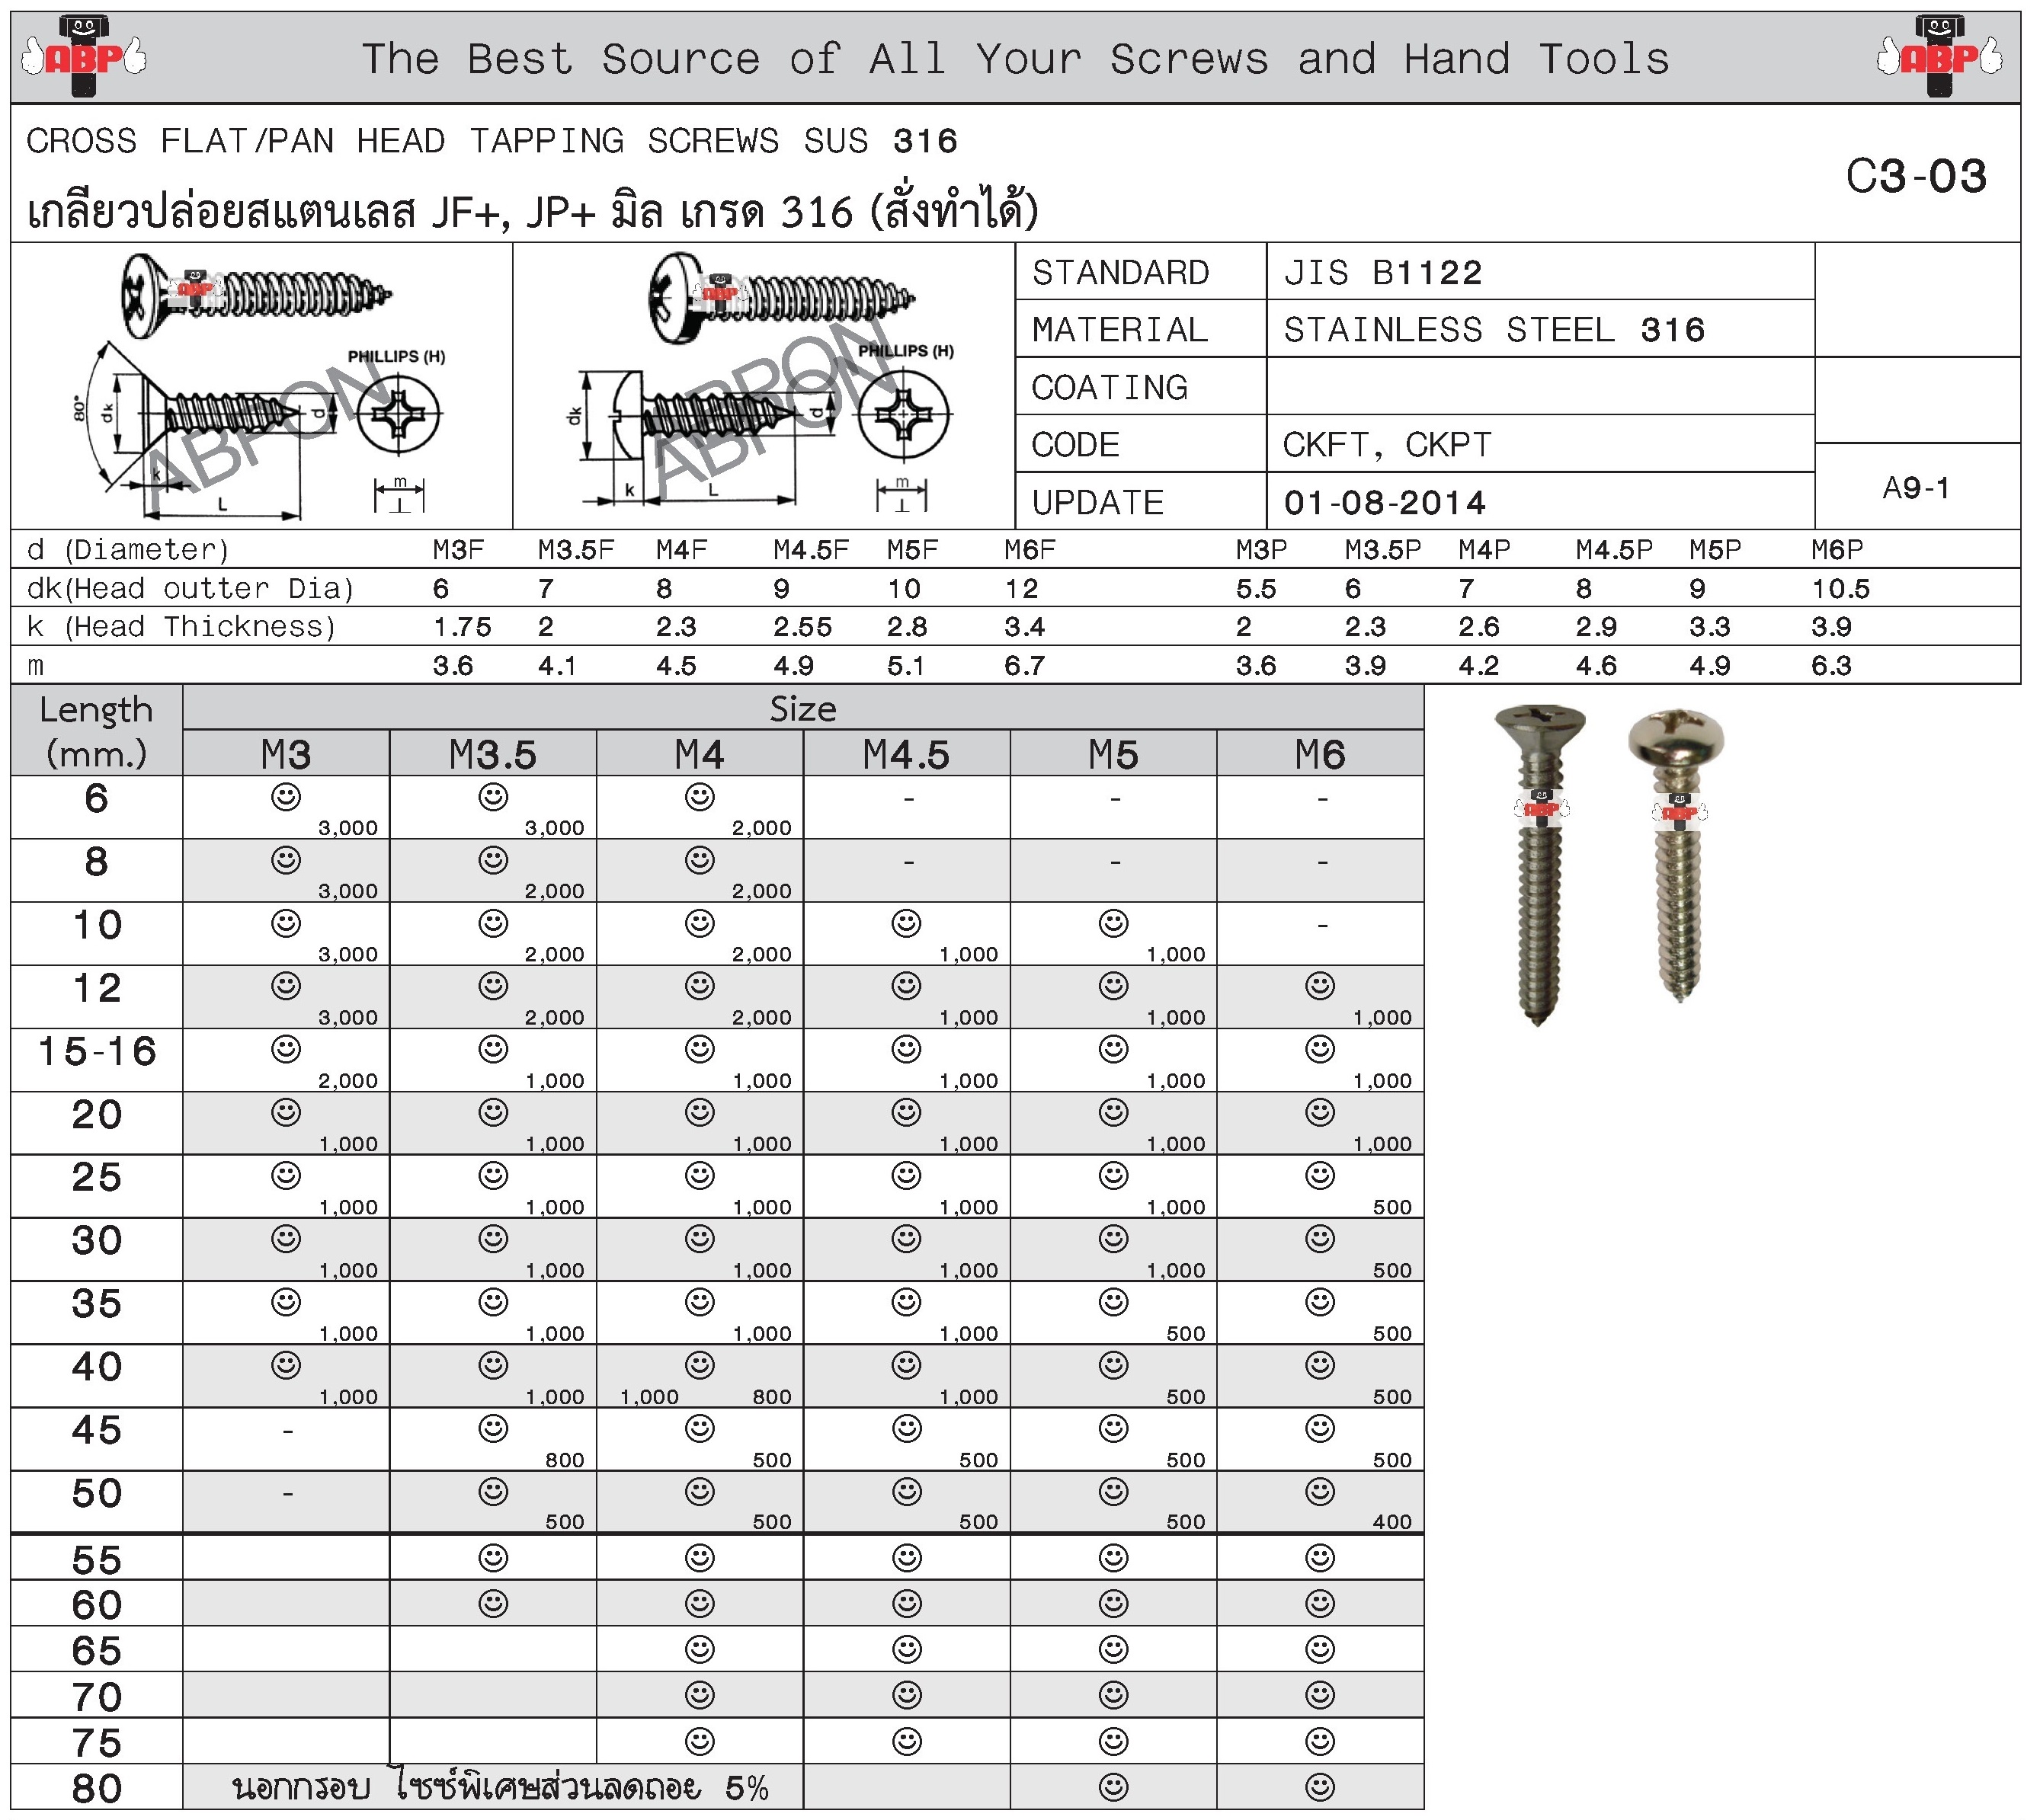Click the "800" quantity for M3.5 length 45

click(565, 1460)
